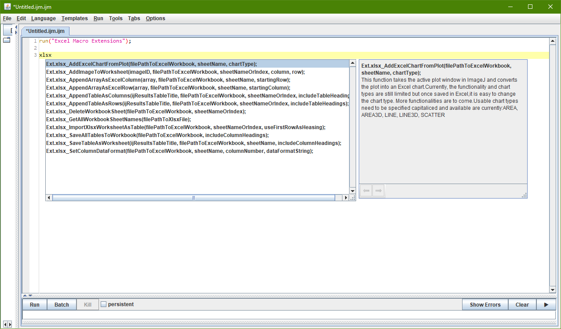This screenshot has width=561, height=329.
Task: Click the editor's vertical scrollbar up arrow
Action: (553, 41)
